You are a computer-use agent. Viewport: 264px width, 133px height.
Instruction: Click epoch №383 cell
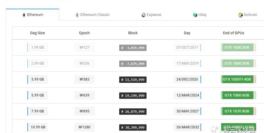(84, 79)
